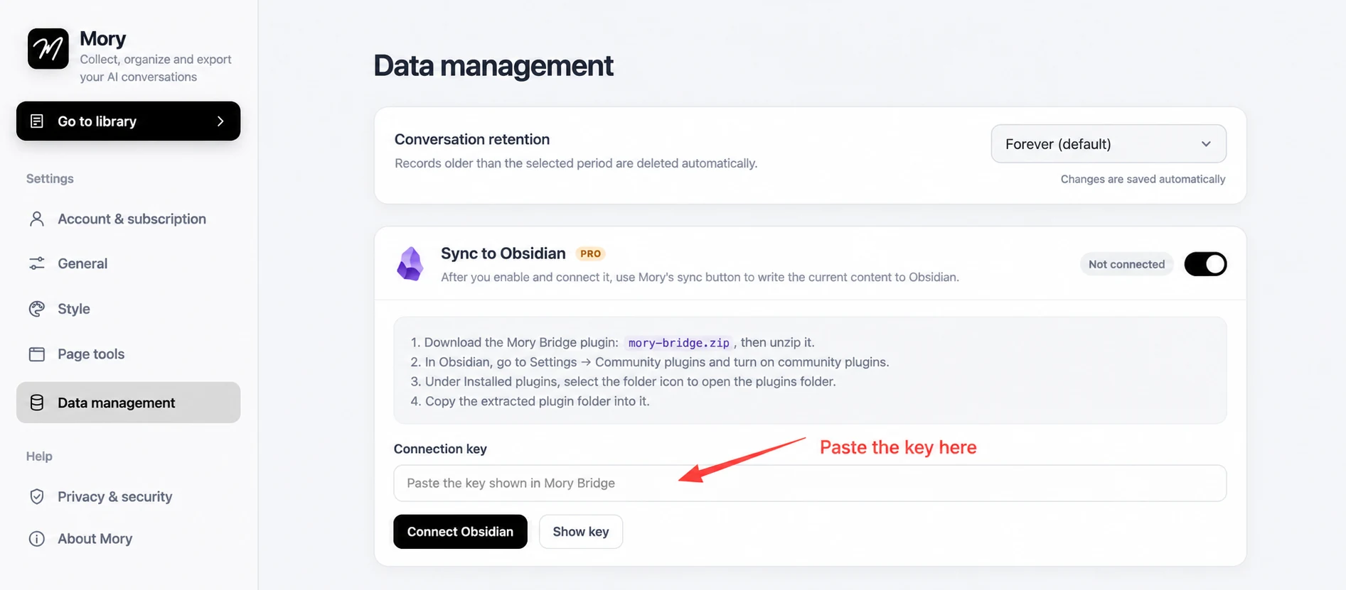This screenshot has height=590, width=1346.
Task: Click the purple Obsidian crystal icon
Action: [x=410, y=264]
